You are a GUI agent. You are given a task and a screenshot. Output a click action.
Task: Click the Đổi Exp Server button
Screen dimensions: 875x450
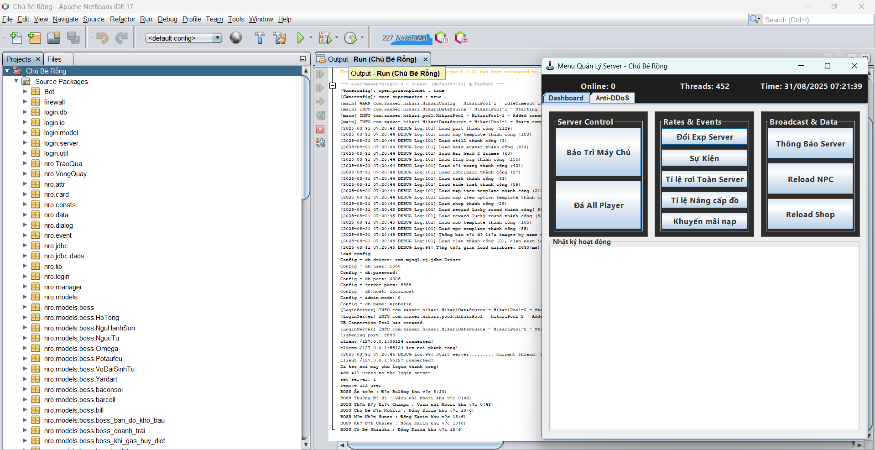coord(704,137)
